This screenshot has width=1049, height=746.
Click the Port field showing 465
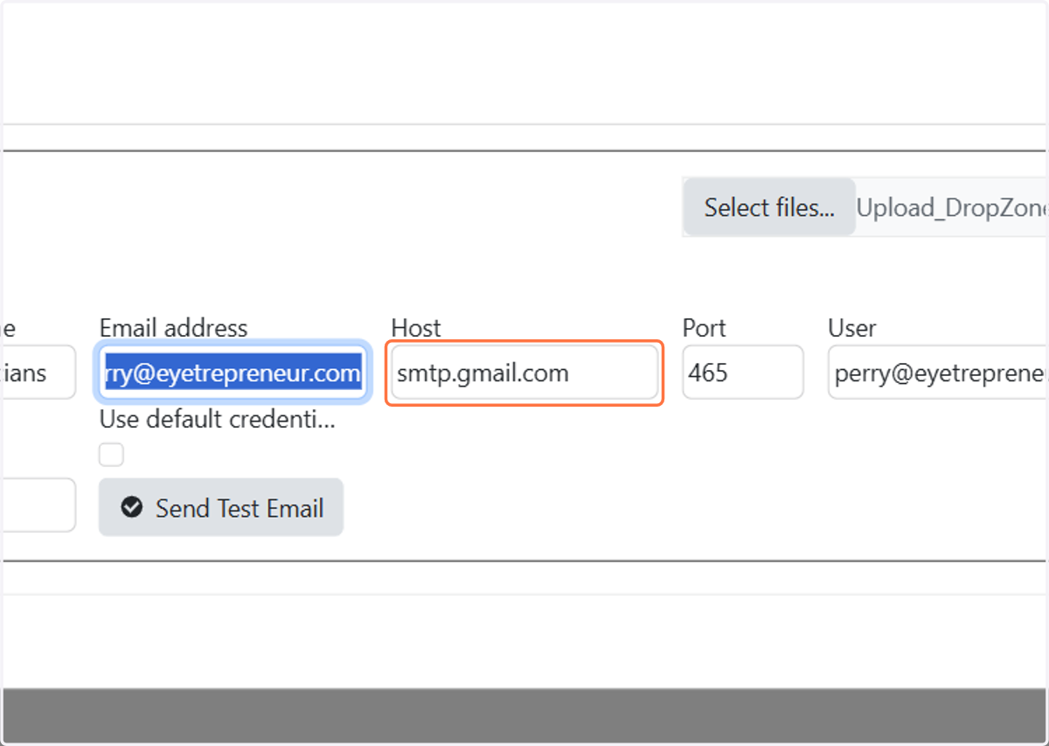[743, 373]
